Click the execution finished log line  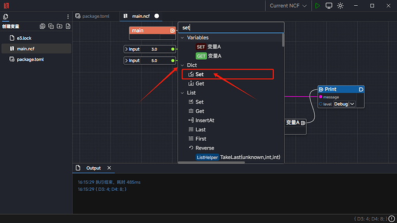(109, 182)
